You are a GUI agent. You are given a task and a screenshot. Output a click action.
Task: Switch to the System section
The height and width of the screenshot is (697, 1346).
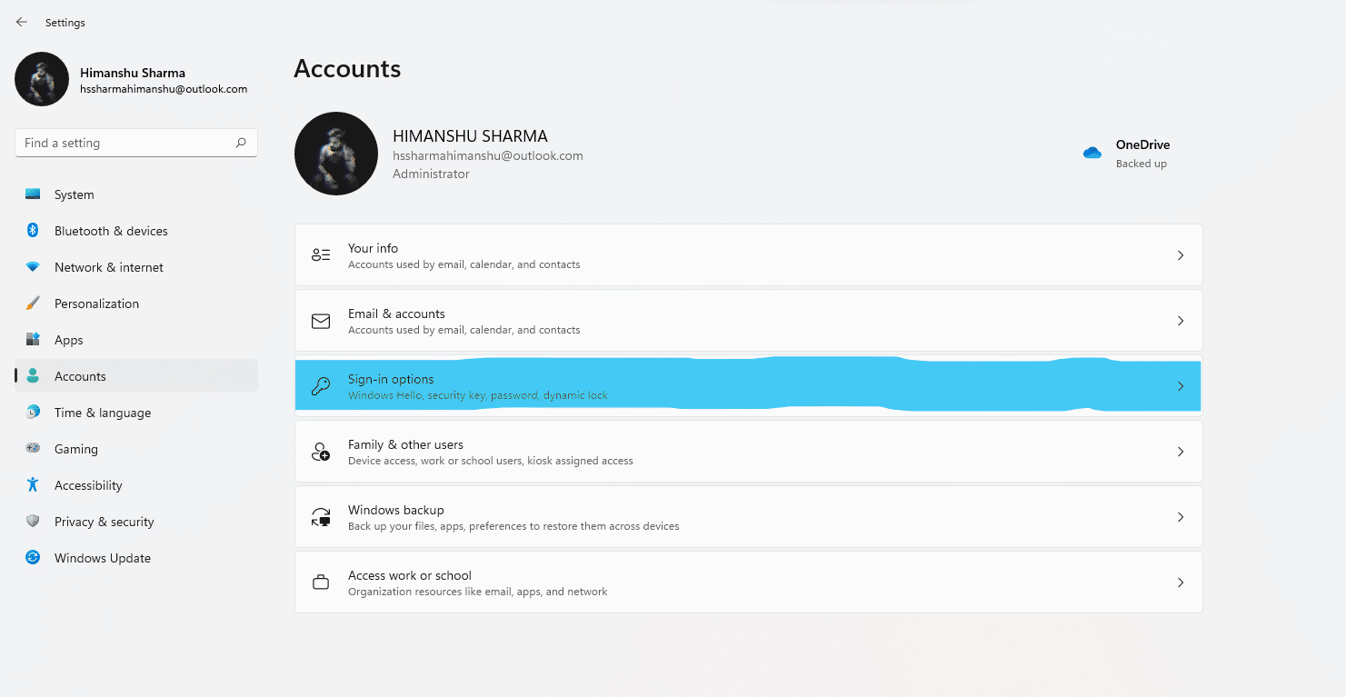(73, 194)
